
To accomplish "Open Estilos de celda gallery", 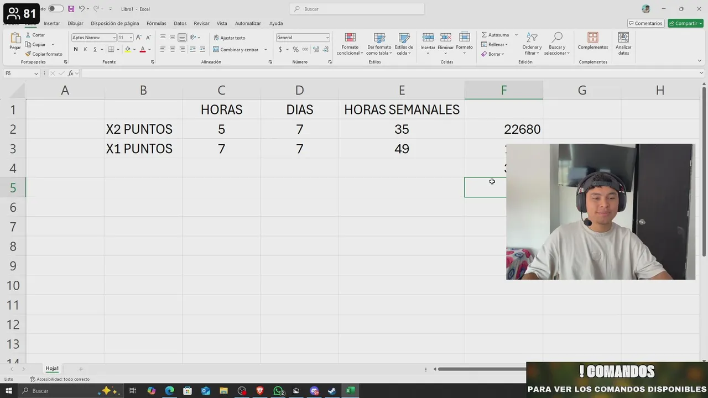I will point(404,44).
